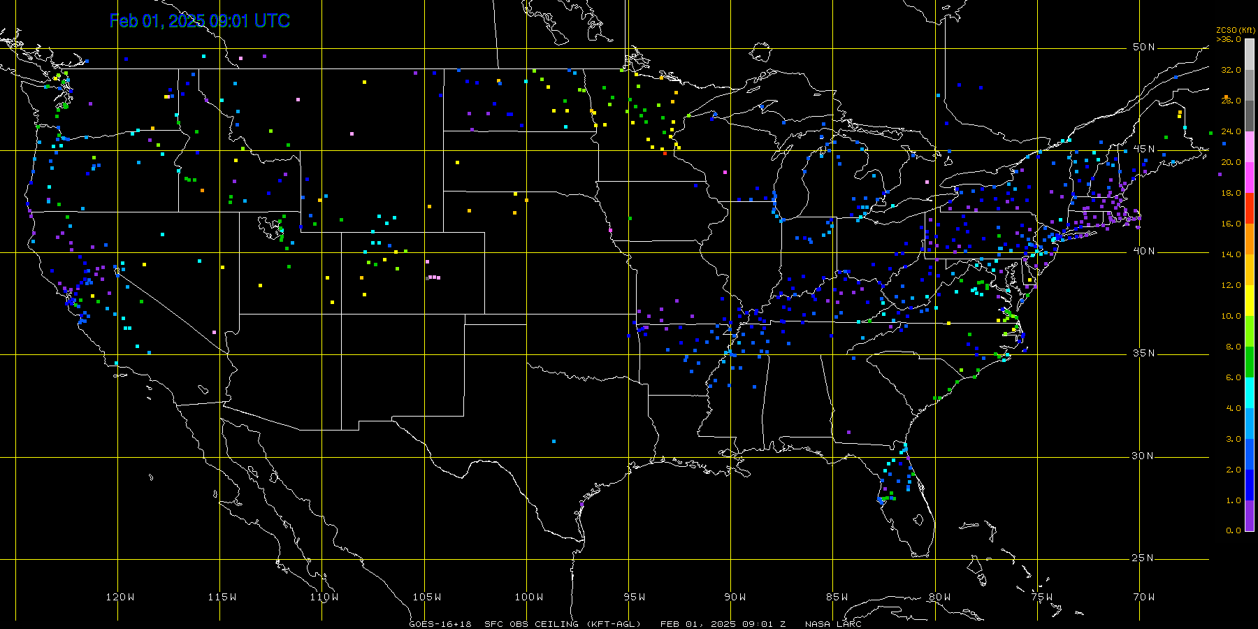Select the 18.0 legend value
This screenshot has width=1258, height=629.
(1231, 193)
